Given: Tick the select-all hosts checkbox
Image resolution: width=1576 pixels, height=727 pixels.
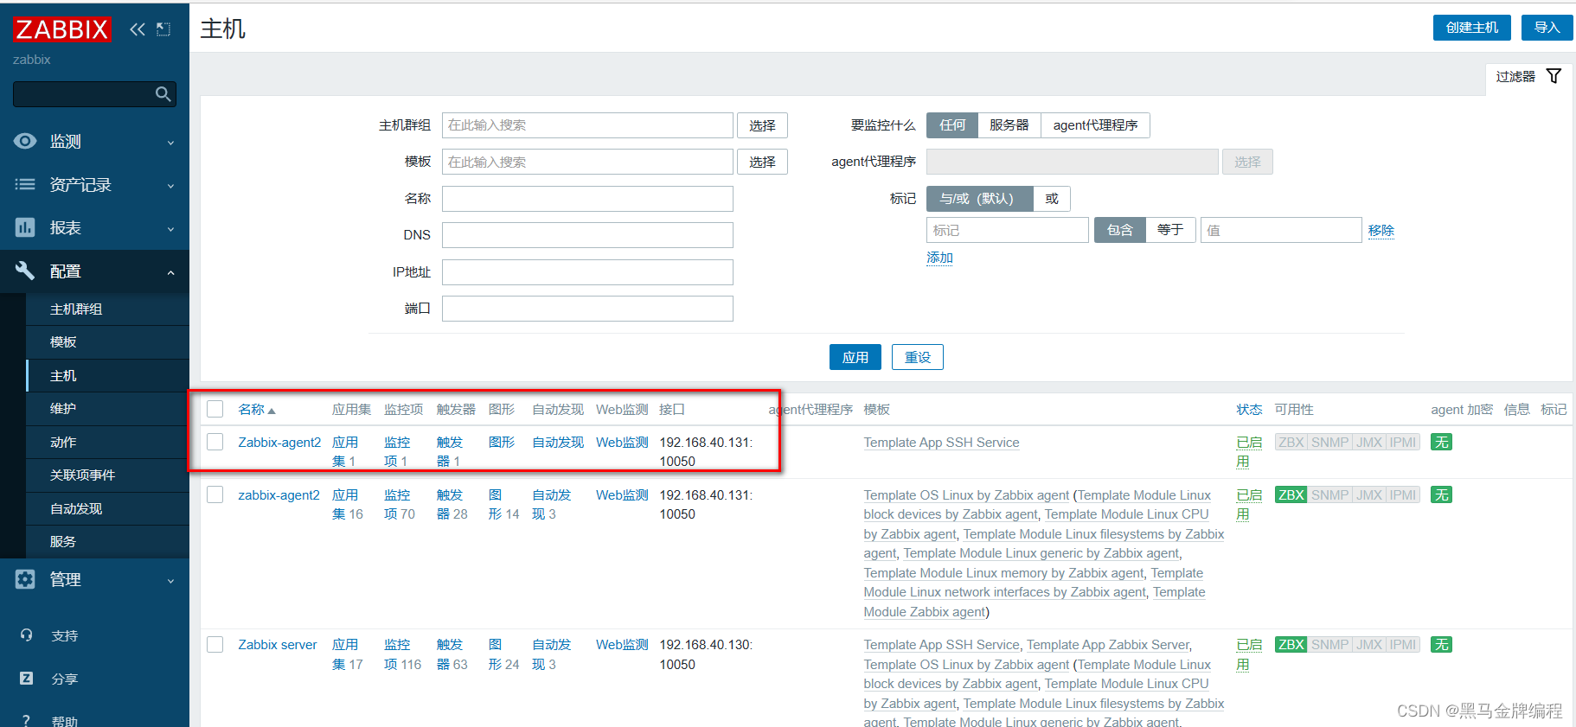Looking at the screenshot, I should pos(215,409).
